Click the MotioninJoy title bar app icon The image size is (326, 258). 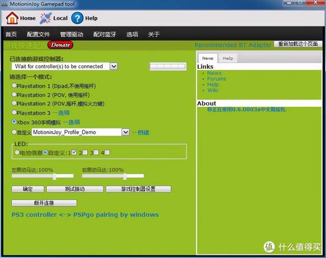[x=5, y=4]
